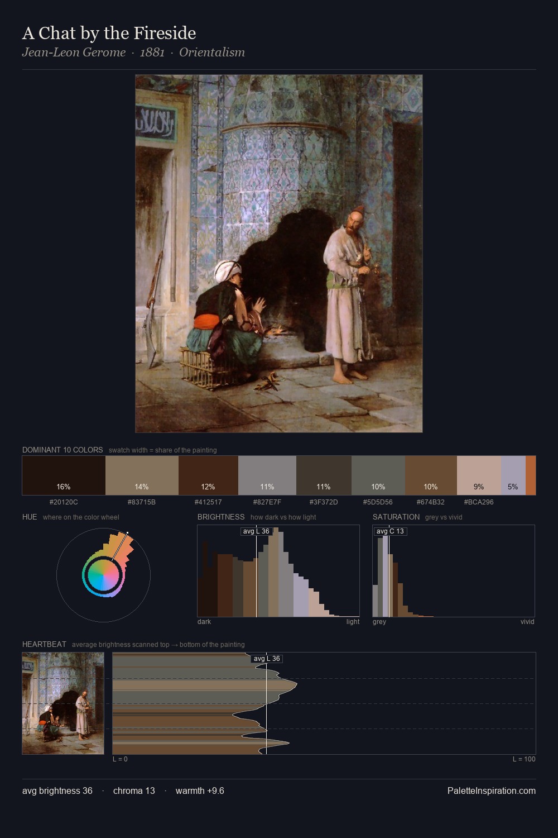558x838 pixels.
Task: Click the 'avg C 13' saturation label
Action: coord(390,531)
